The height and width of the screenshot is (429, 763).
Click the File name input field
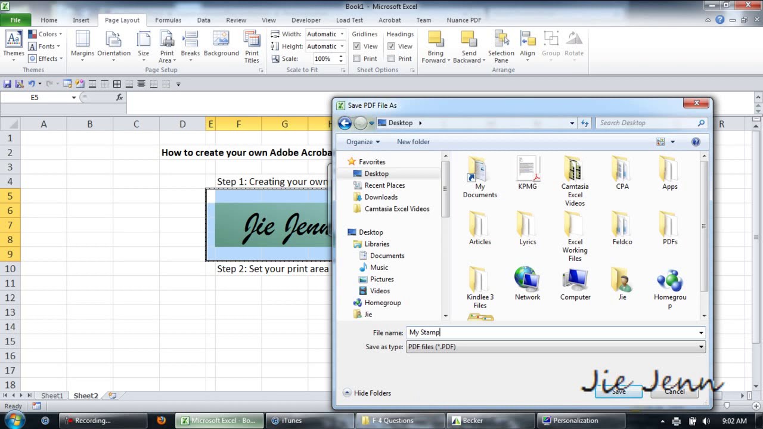pos(556,332)
